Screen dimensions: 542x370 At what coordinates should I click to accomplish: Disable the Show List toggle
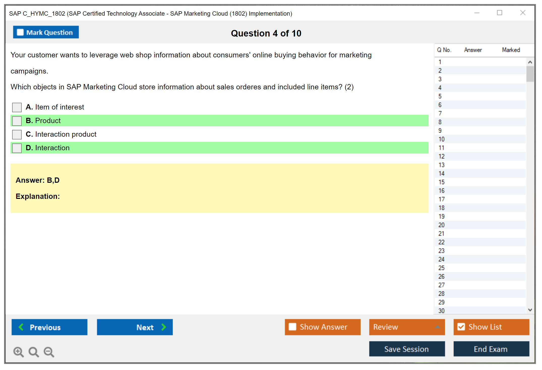click(x=461, y=327)
